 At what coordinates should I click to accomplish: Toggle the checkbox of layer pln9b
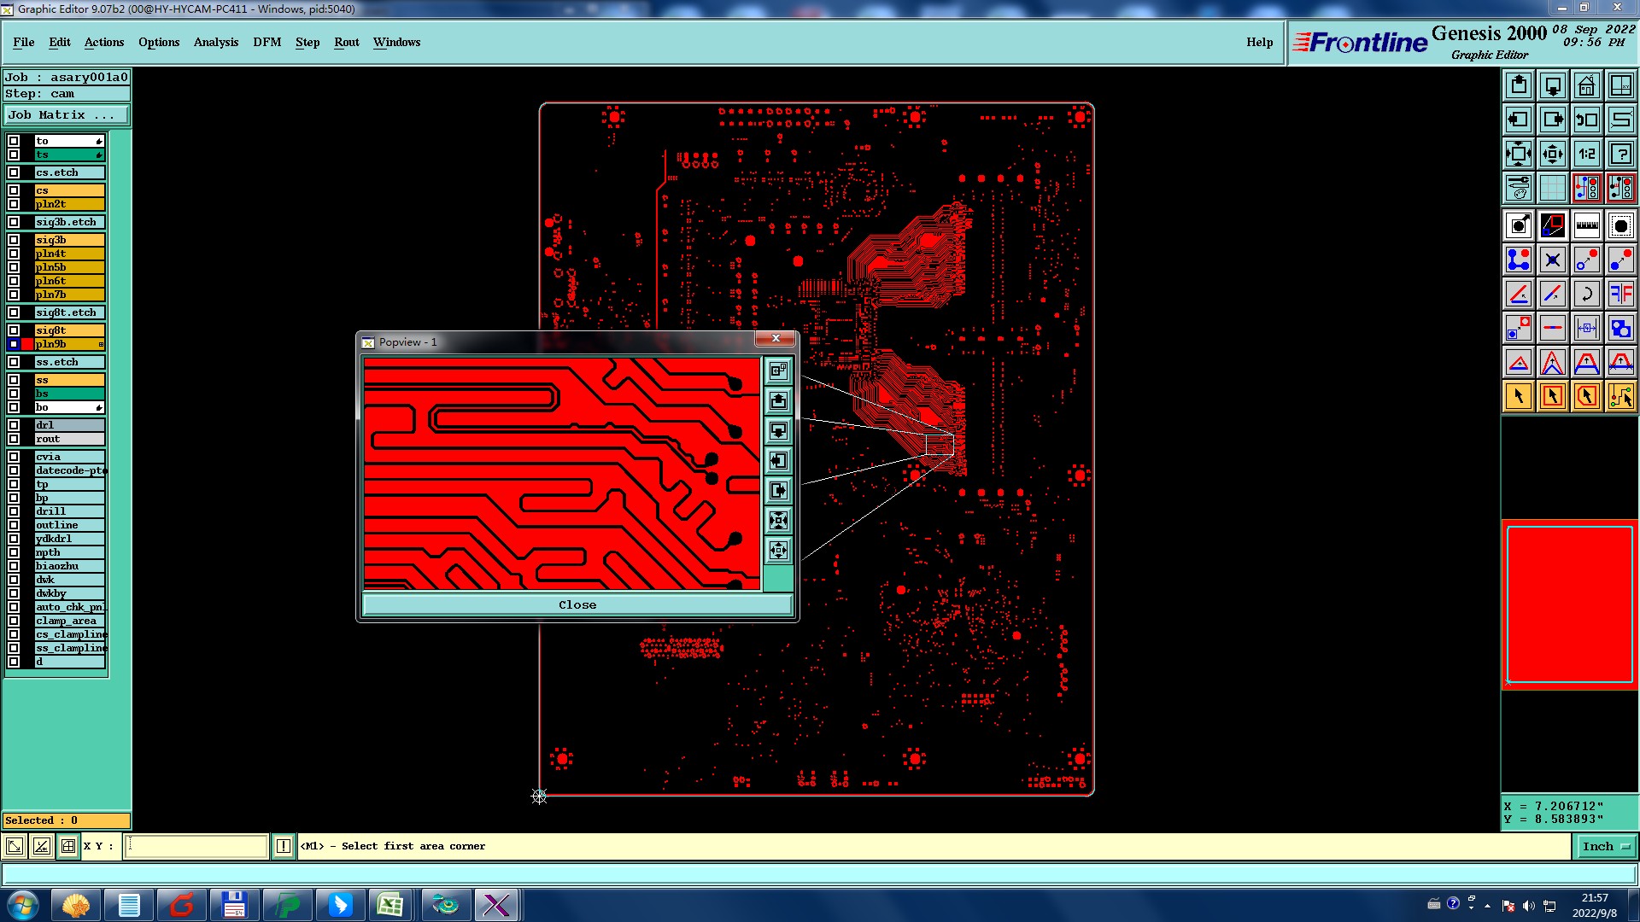(x=14, y=344)
